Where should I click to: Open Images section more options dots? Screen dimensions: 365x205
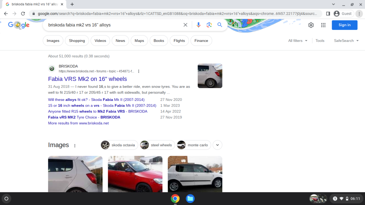pyautogui.click(x=75, y=146)
